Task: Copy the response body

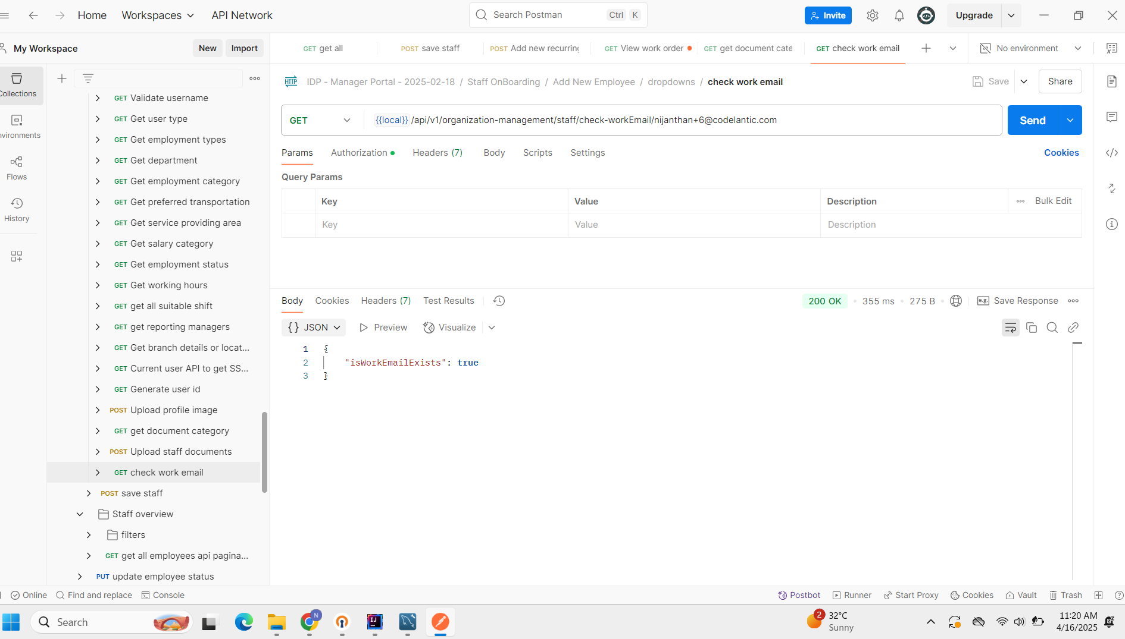Action: [x=1032, y=328]
